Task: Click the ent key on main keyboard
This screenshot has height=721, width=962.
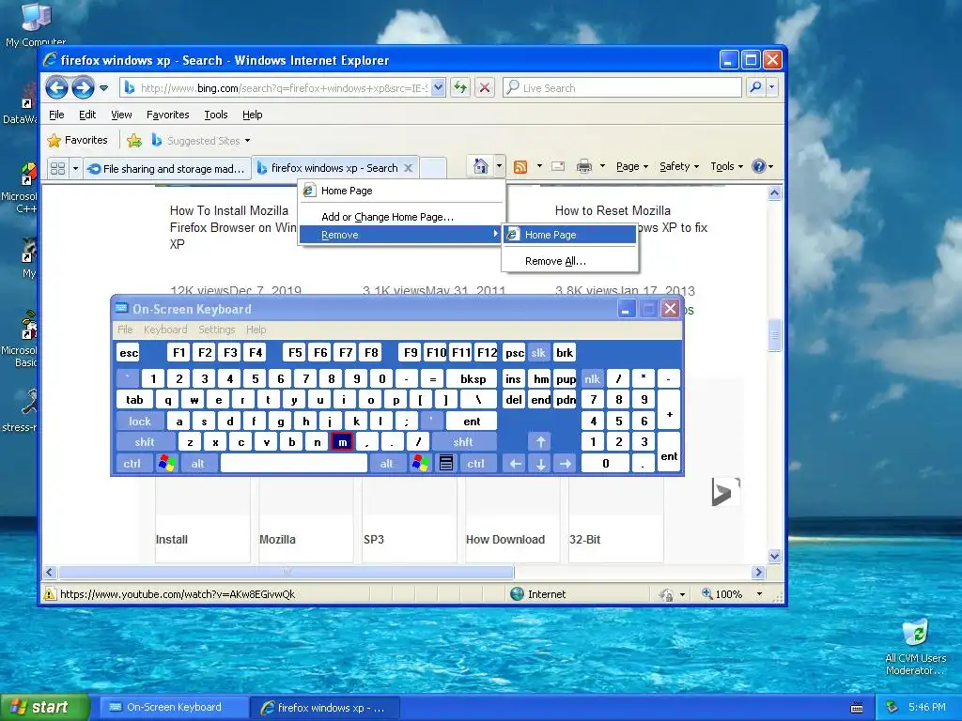Action: click(472, 422)
